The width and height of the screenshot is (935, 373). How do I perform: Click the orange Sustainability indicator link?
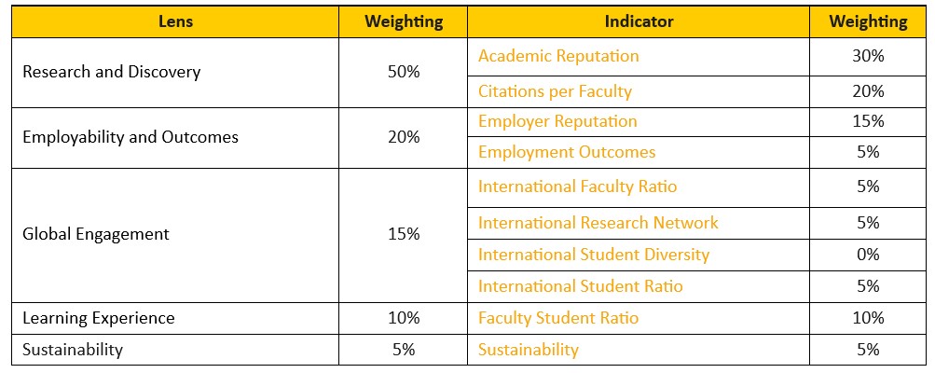[528, 350]
